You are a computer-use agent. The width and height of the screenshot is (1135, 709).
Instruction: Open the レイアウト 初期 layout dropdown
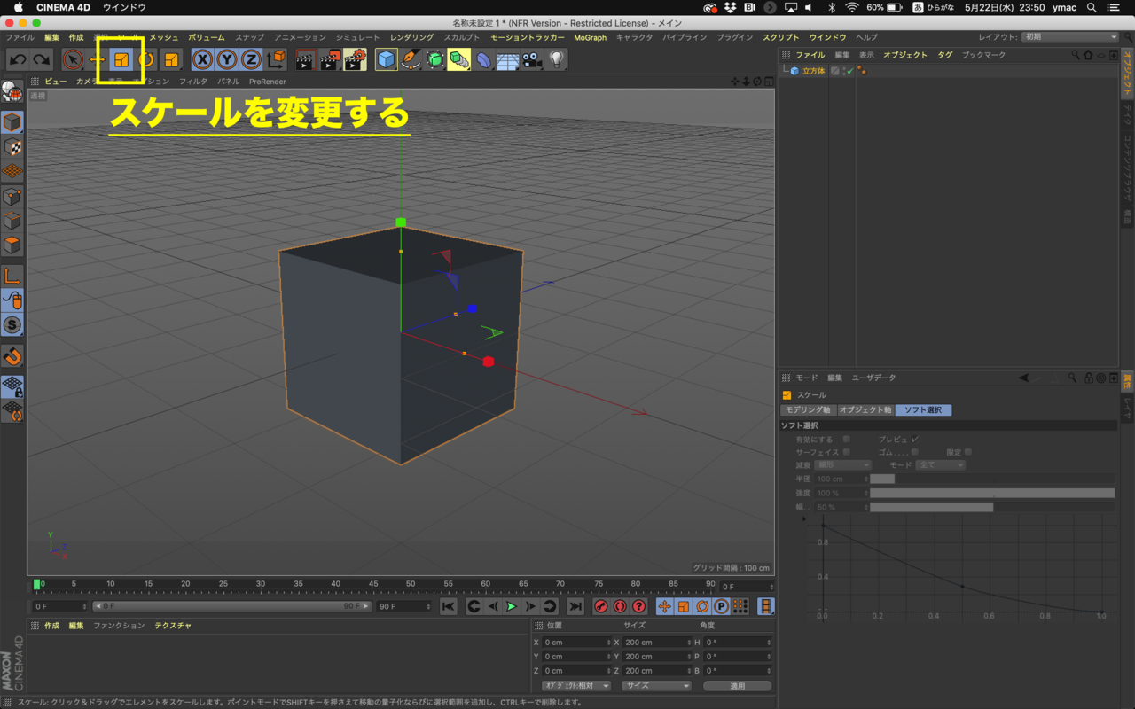coord(1070,37)
